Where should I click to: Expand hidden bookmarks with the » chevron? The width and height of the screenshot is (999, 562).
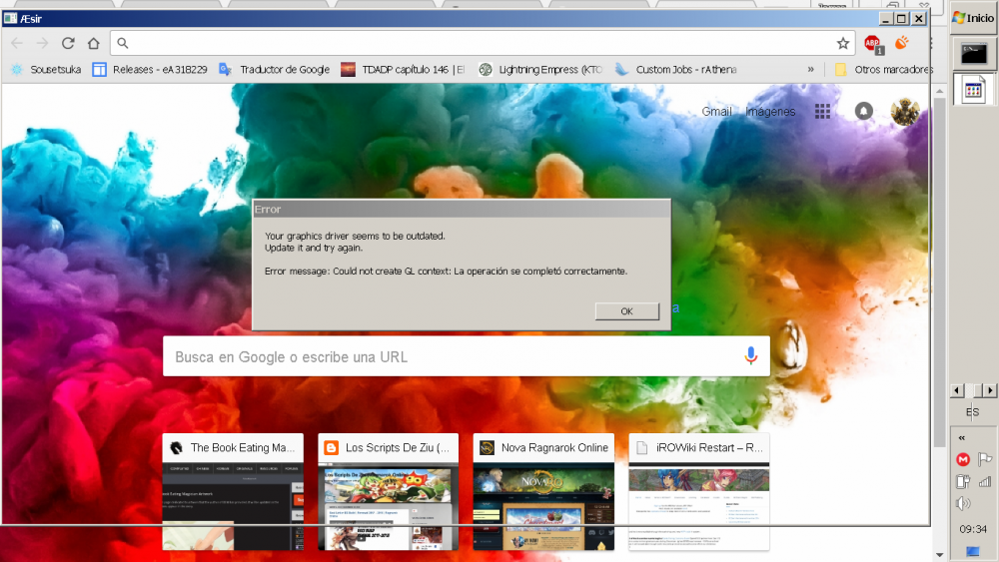pos(810,69)
